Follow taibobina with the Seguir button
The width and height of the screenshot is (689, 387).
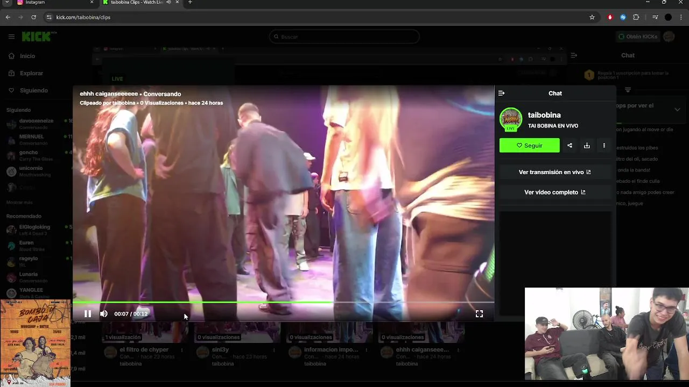coord(530,146)
